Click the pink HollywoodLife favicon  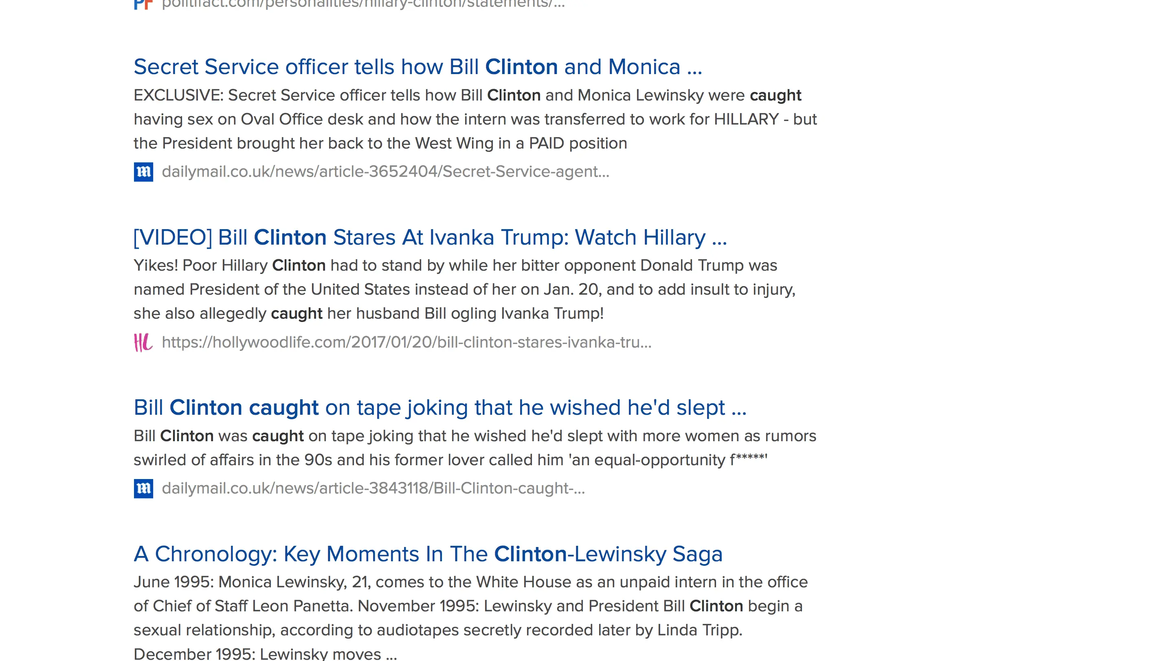coord(143,342)
